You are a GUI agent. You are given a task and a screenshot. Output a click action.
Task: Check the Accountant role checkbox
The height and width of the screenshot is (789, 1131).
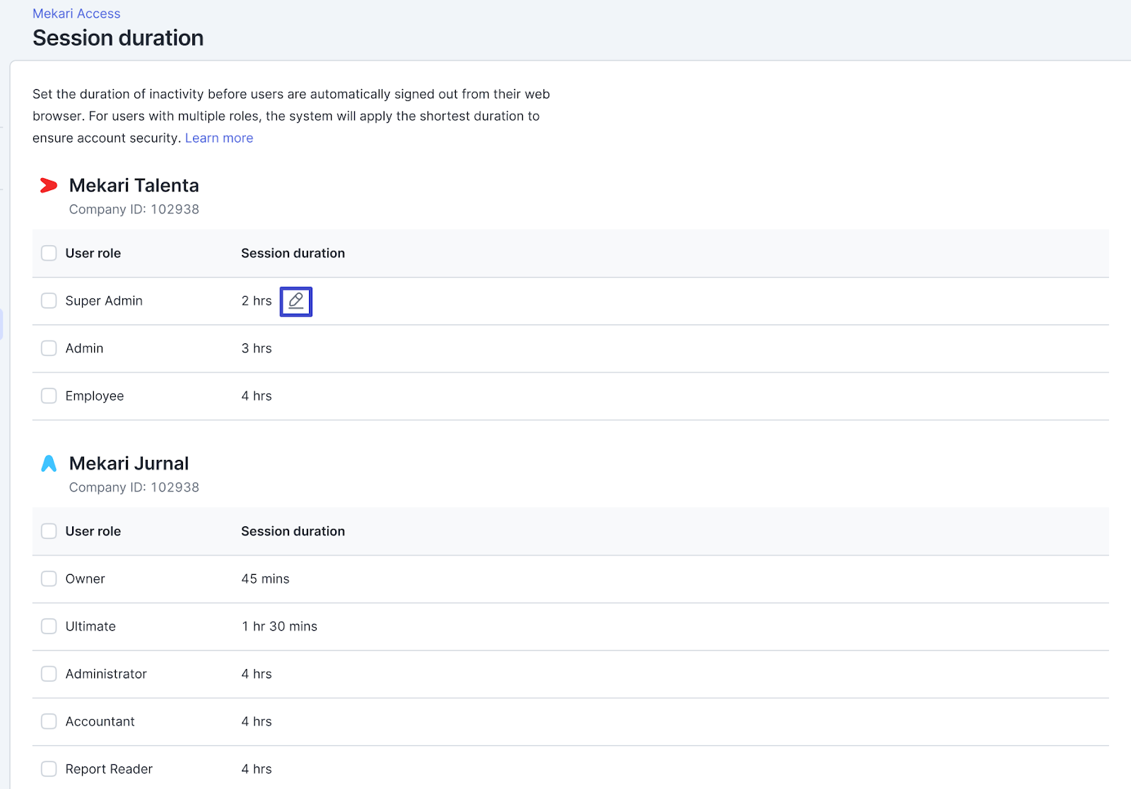pos(49,721)
